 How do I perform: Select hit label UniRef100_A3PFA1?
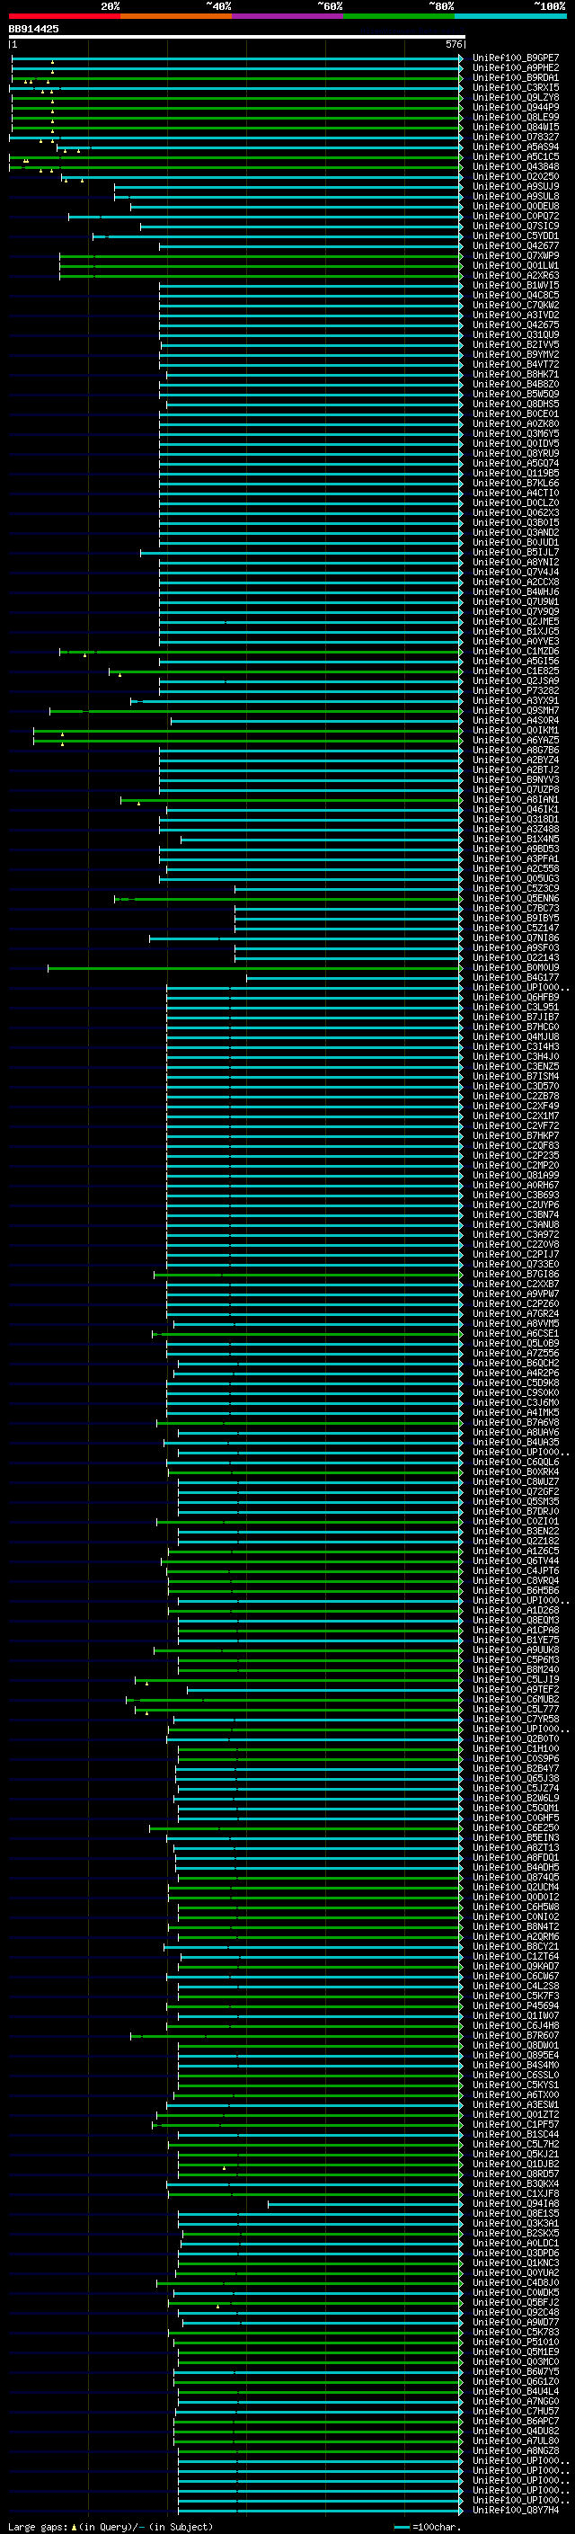[x=516, y=858]
